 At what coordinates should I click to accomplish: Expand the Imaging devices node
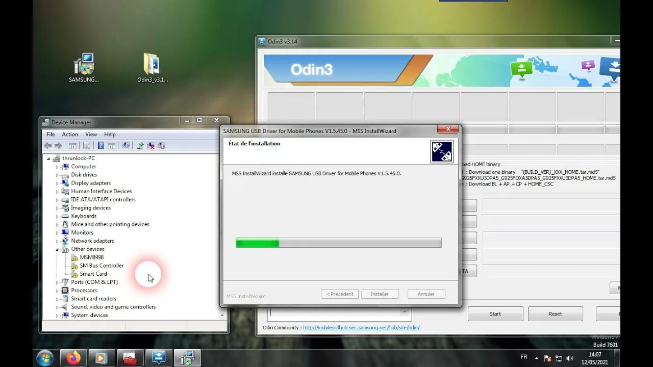click(58, 208)
